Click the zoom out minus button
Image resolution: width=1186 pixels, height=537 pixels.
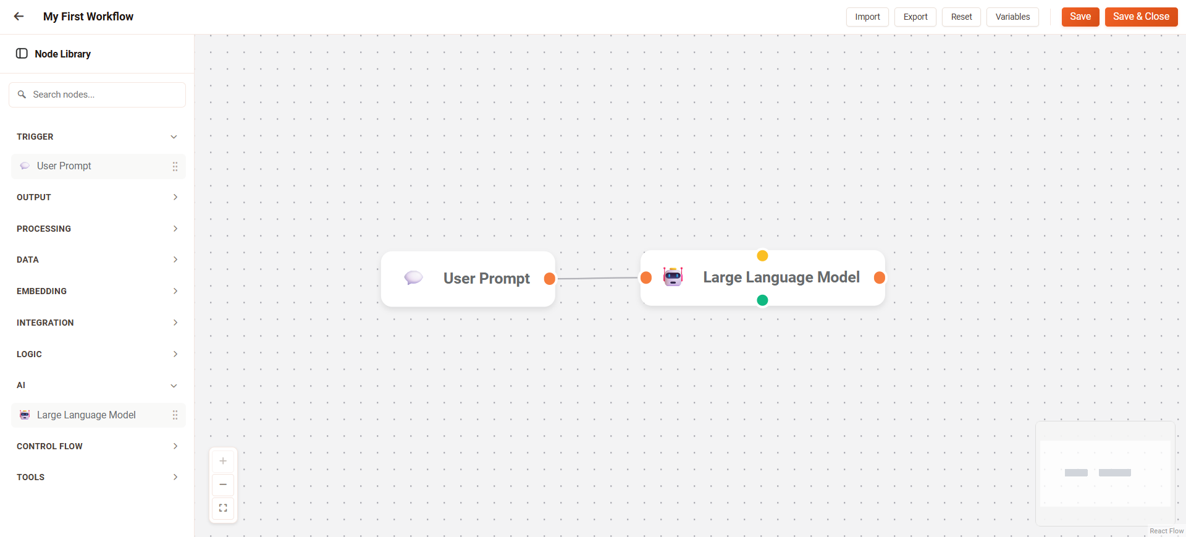pyautogui.click(x=223, y=484)
